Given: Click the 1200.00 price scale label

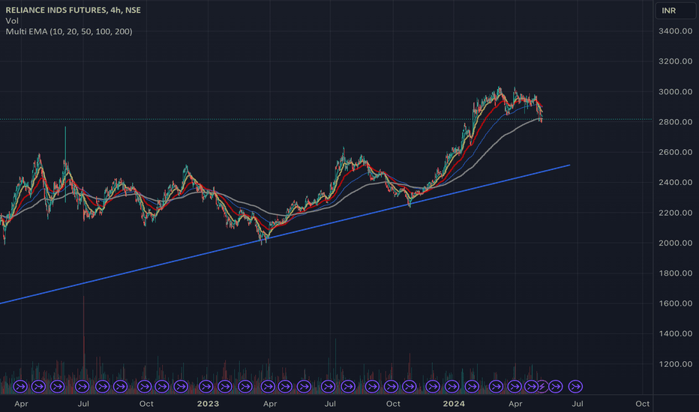Looking at the screenshot, I should coord(675,364).
